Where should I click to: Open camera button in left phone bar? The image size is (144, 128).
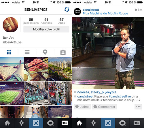tap(36, 123)
